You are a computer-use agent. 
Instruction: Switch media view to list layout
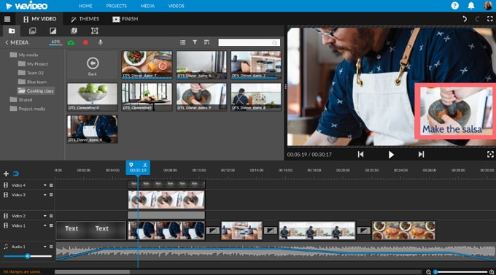[182, 42]
